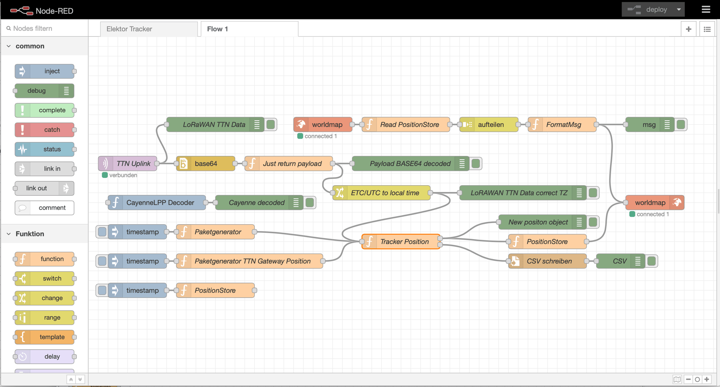Collapse the common palette category

pyautogui.click(x=9, y=46)
